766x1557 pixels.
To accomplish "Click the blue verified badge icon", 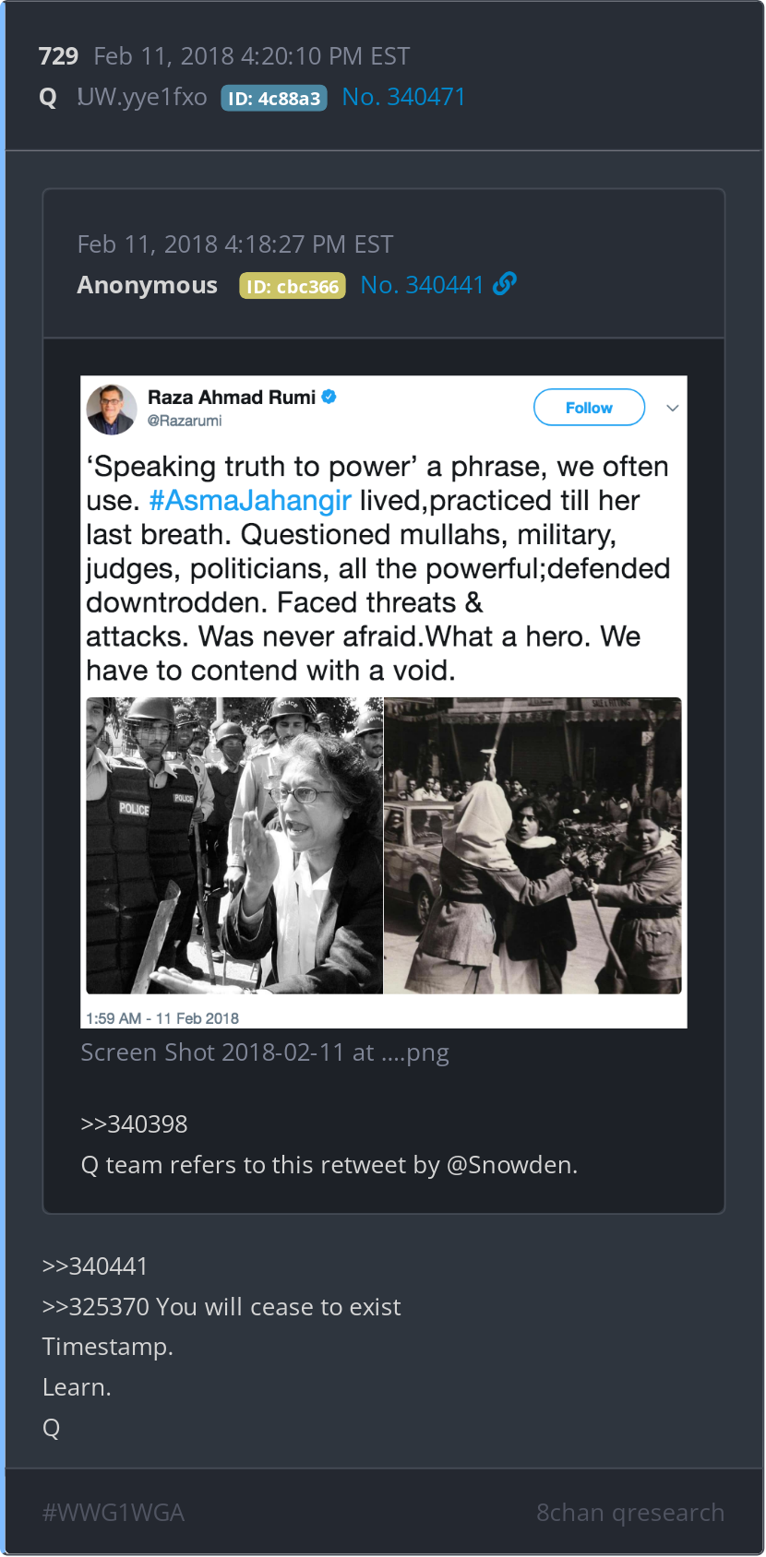I will [329, 397].
